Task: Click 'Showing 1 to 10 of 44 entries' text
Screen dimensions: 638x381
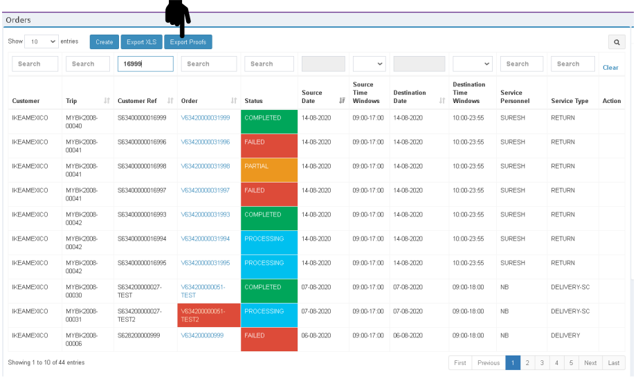Action: [46, 362]
